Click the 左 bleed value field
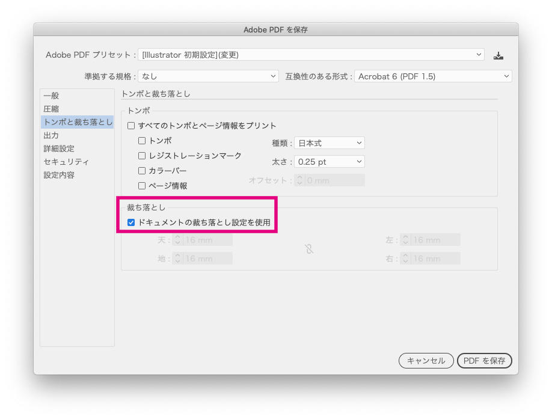The width and height of the screenshot is (552, 419). (435, 240)
